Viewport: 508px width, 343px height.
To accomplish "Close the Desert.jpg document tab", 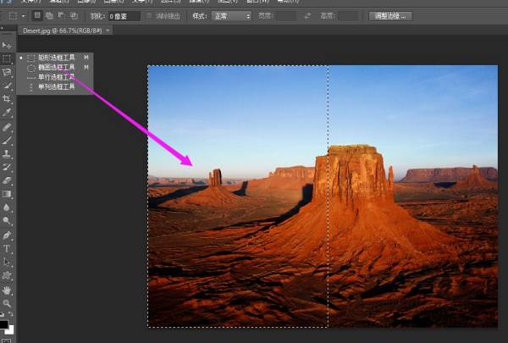I will [108, 30].
